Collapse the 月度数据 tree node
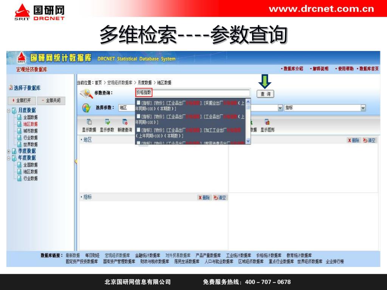The height and width of the screenshot is (290, 387). pyautogui.click(x=9, y=111)
